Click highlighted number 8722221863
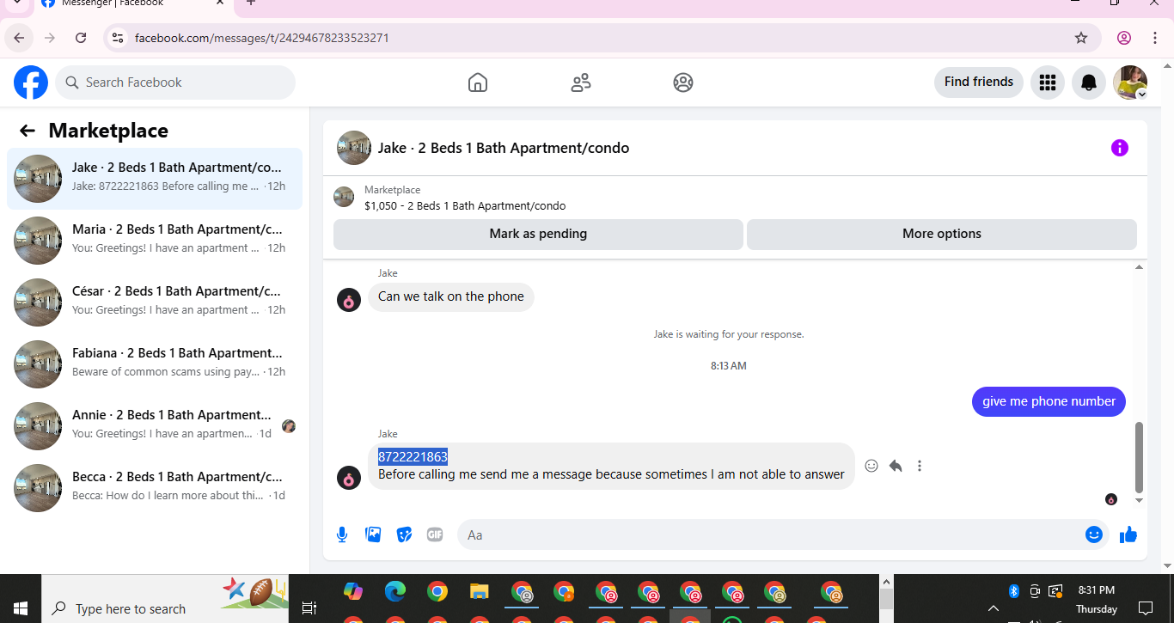The image size is (1174, 623). coord(413,457)
